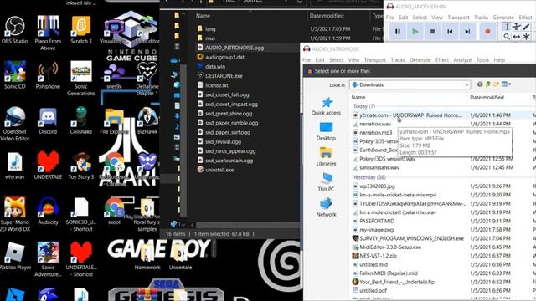Image resolution: width=536 pixels, height=301 pixels.
Task: Select the Audacity Draw pencil tool
Action: coord(526,27)
